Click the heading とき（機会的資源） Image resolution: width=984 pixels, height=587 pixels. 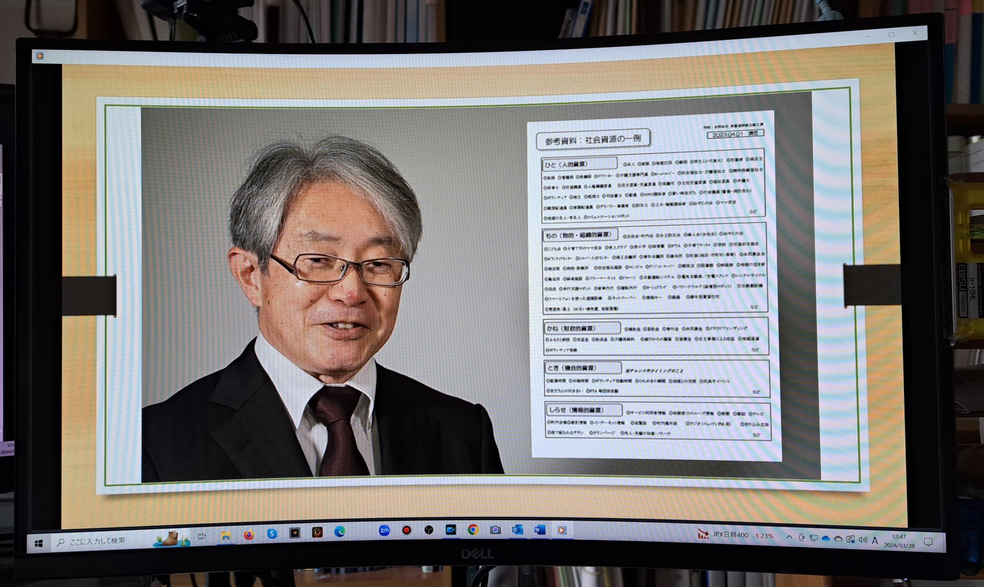click(583, 368)
